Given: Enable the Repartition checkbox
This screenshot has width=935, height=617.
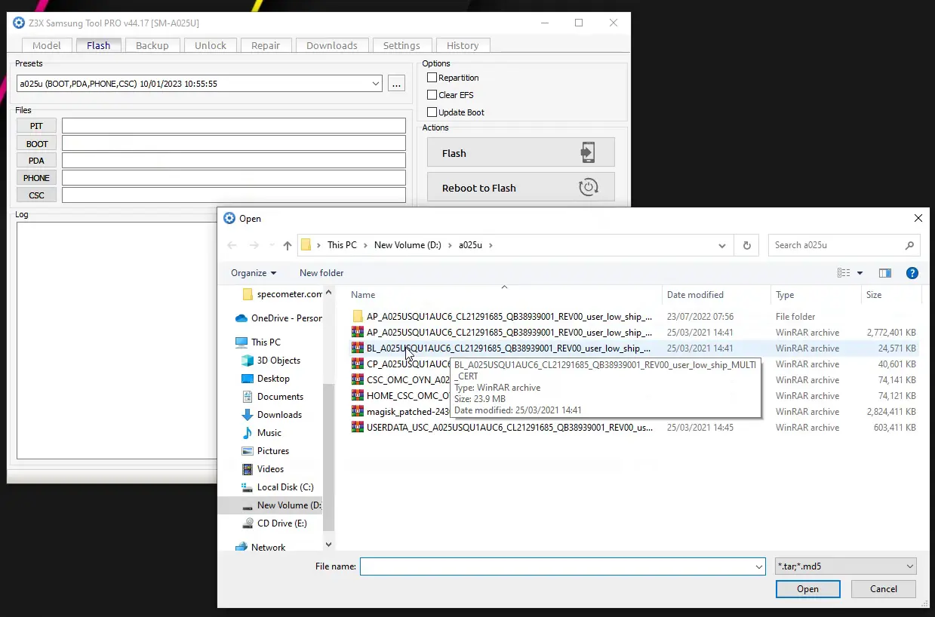Looking at the screenshot, I should pyautogui.click(x=432, y=78).
